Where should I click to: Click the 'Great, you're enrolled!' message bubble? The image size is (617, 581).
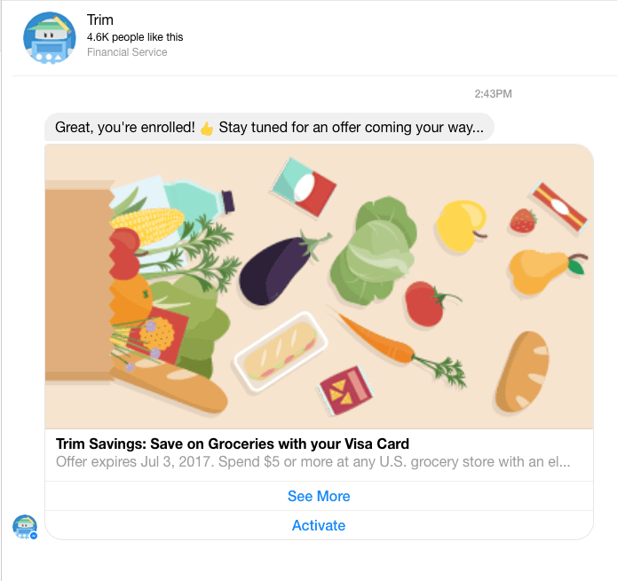tap(269, 128)
